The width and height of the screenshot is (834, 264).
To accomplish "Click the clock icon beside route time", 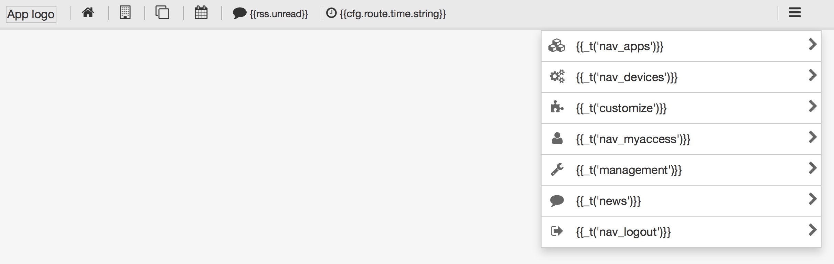I will click(331, 13).
